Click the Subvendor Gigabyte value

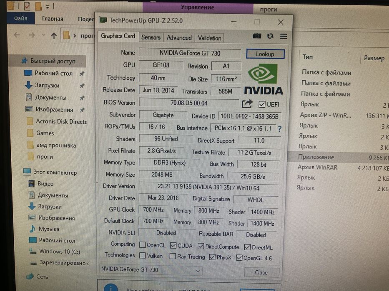pos(163,115)
